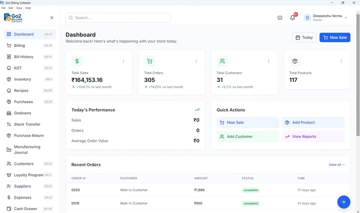Open the View all recent orders link
The height and width of the screenshot is (213, 360).
(337, 164)
